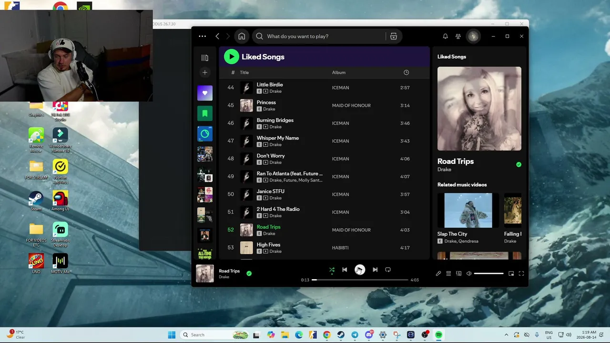The image size is (610, 343).
Task: Open UNO desktop shortcut
Action: click(x=36, y=263)
